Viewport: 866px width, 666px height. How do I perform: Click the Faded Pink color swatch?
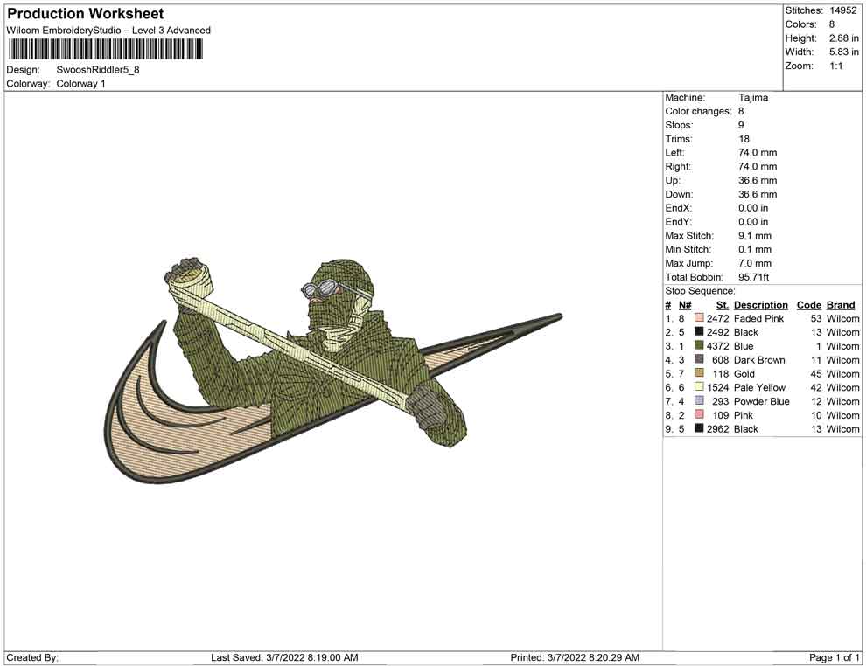(x=699, y=318)
